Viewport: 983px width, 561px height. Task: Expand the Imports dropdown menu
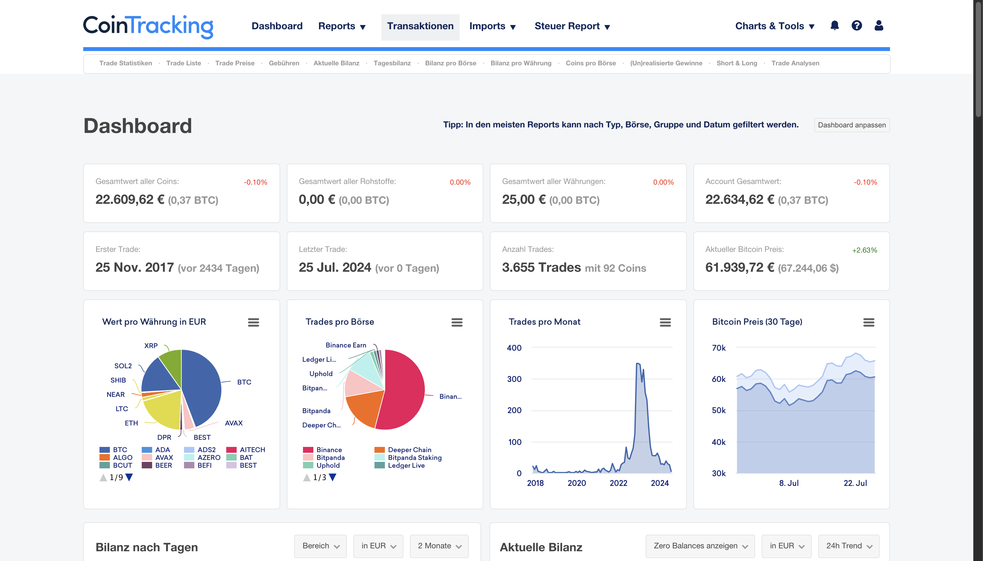[x=492, y=26]
